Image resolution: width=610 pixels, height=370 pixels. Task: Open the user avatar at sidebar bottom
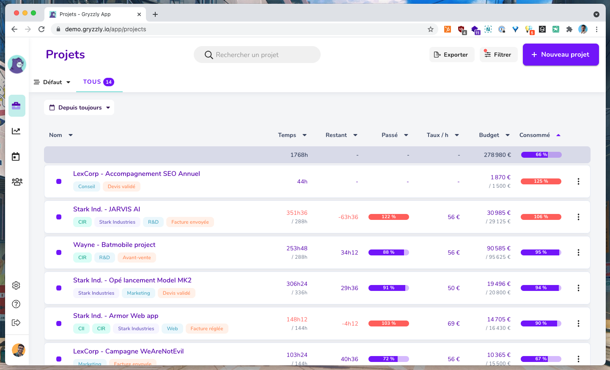[19, 350]
